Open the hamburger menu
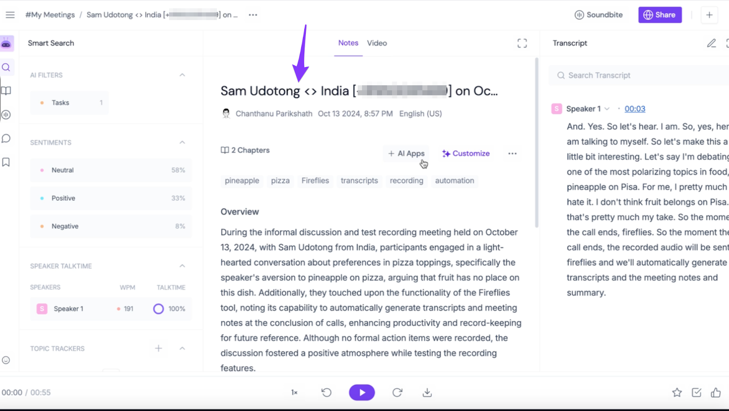Image resolution: width=729 pixels, height=411 pixels. click(x=10, y=15)
